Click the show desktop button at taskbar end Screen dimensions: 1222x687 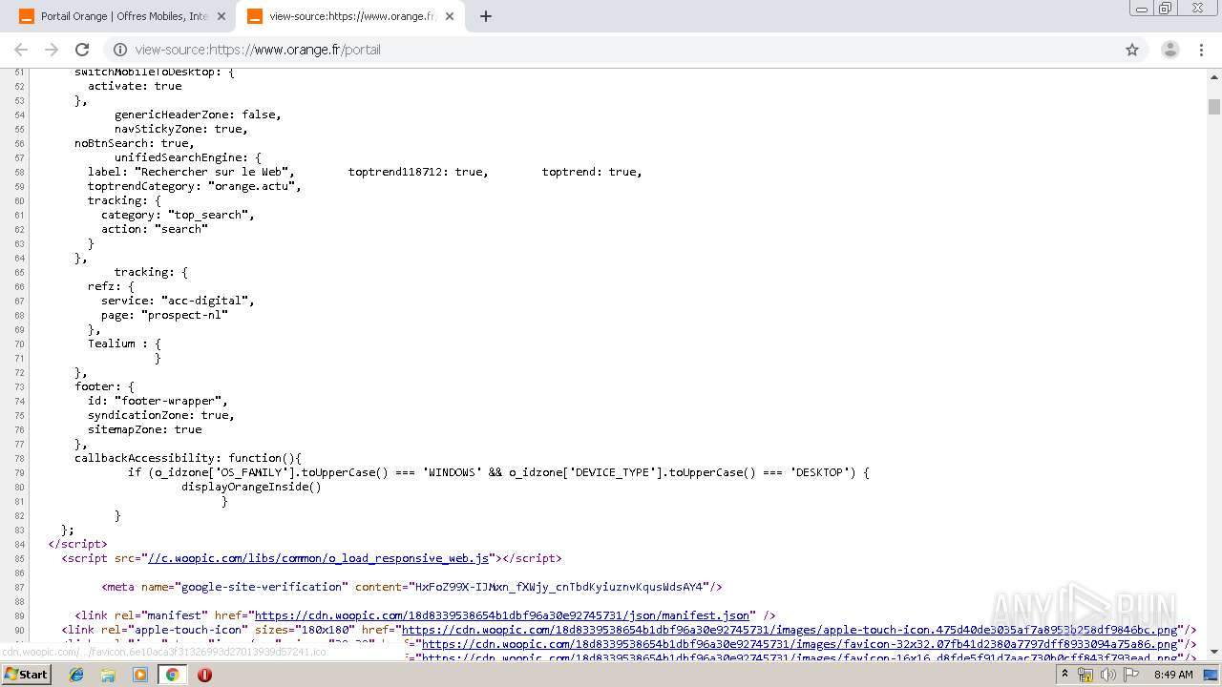pyautogui.click(x=1211, y=675)
